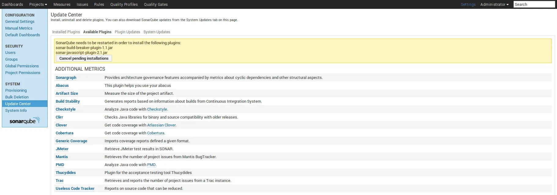Click the Cobertura description hyperlink

[x=155, y=133]
